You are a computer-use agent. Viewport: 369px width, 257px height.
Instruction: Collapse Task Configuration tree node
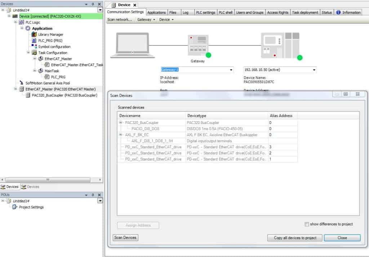pos(28,52)
